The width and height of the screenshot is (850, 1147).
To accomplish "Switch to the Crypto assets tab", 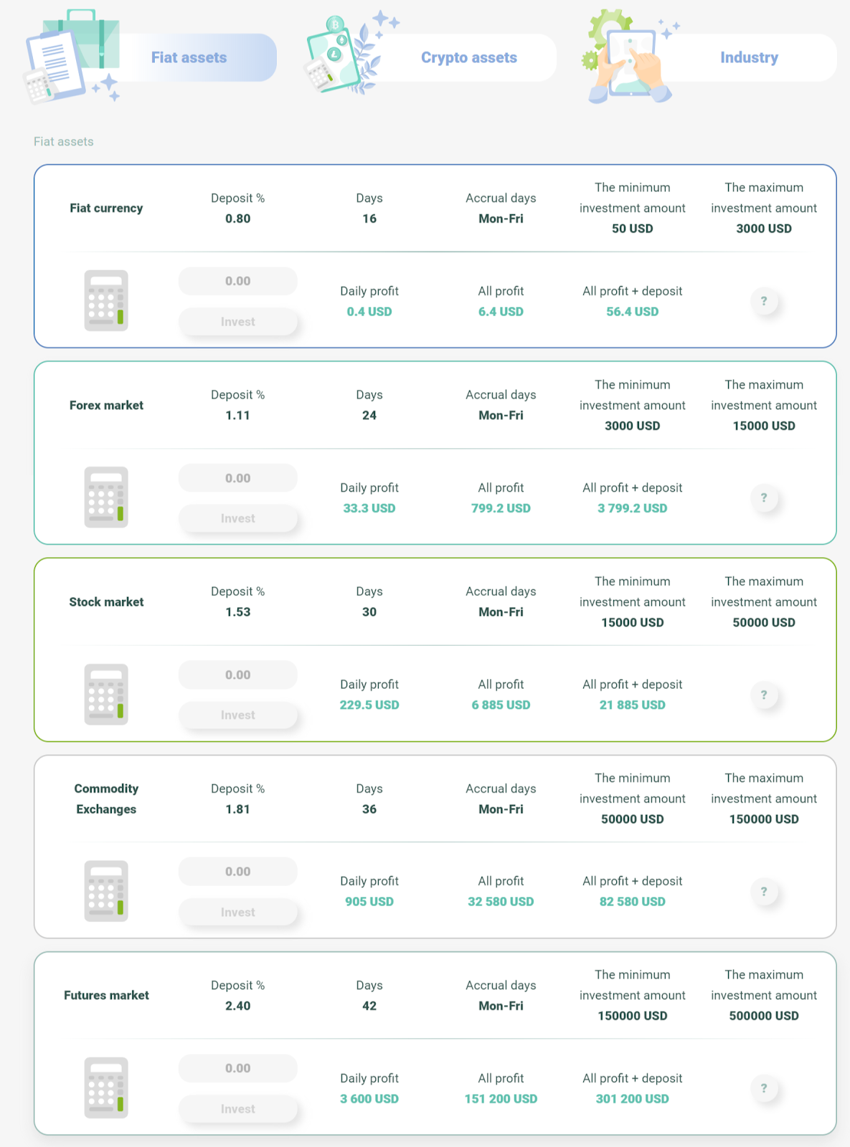I will click(x=468, y=57).
